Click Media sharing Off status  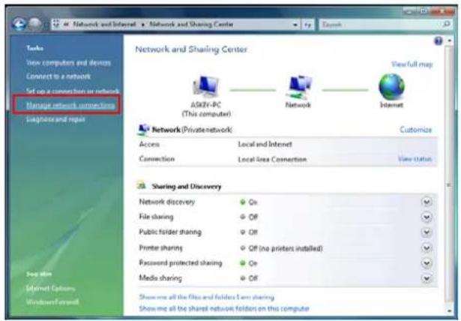(249, 278)
